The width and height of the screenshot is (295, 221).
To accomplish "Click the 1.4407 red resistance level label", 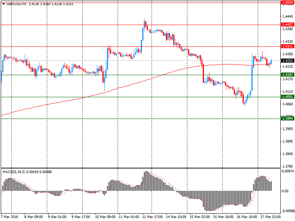I will click(288, 24).
